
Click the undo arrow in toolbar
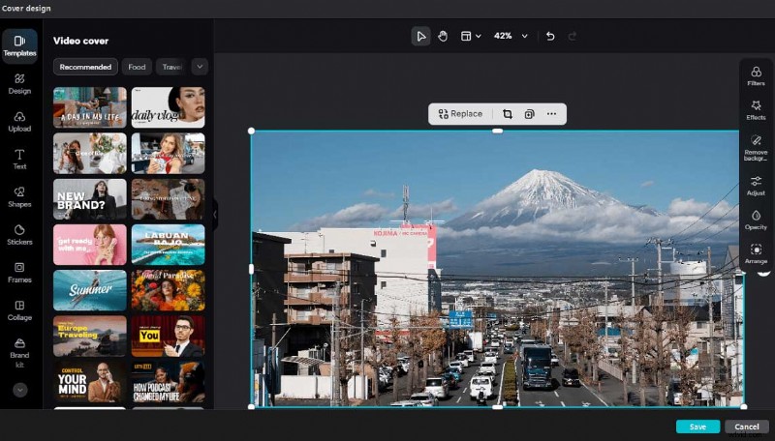(x=550, y=36)
